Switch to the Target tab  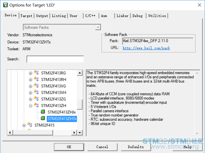coord(26,16)
